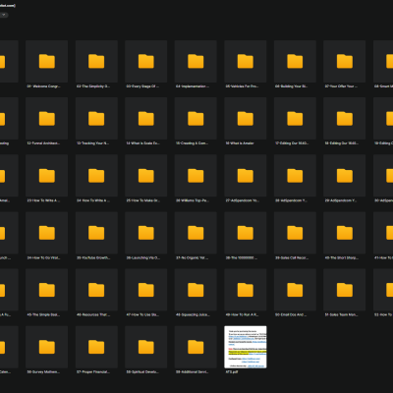Open folder 36-Launching Via O...
The height and width of the screenshot is (393, 393).
146,233
